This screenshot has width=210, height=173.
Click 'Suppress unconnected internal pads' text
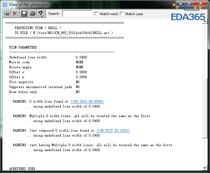pos(40,87)
